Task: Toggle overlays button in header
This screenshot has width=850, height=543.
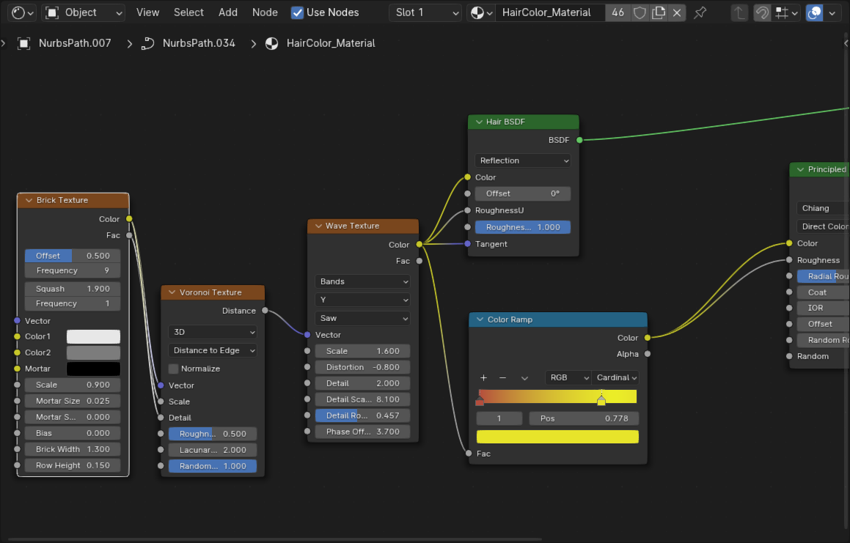Action: click(814, 12)
